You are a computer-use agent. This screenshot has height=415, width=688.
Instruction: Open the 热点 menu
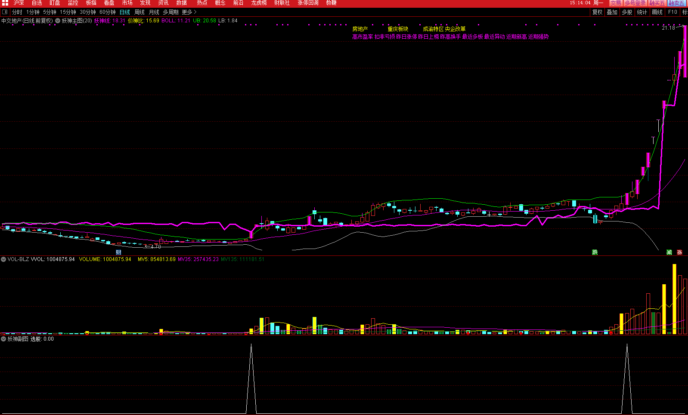(202, 3)
